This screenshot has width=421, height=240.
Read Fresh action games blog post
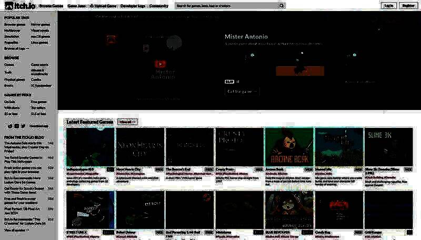[x=23, y=169]
